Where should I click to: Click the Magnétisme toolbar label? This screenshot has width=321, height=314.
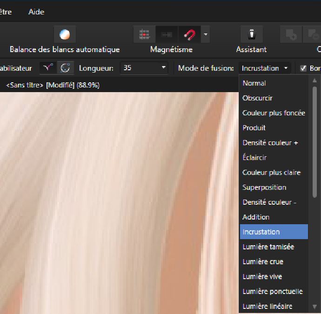pyautogui.click(x=171, y=49)
